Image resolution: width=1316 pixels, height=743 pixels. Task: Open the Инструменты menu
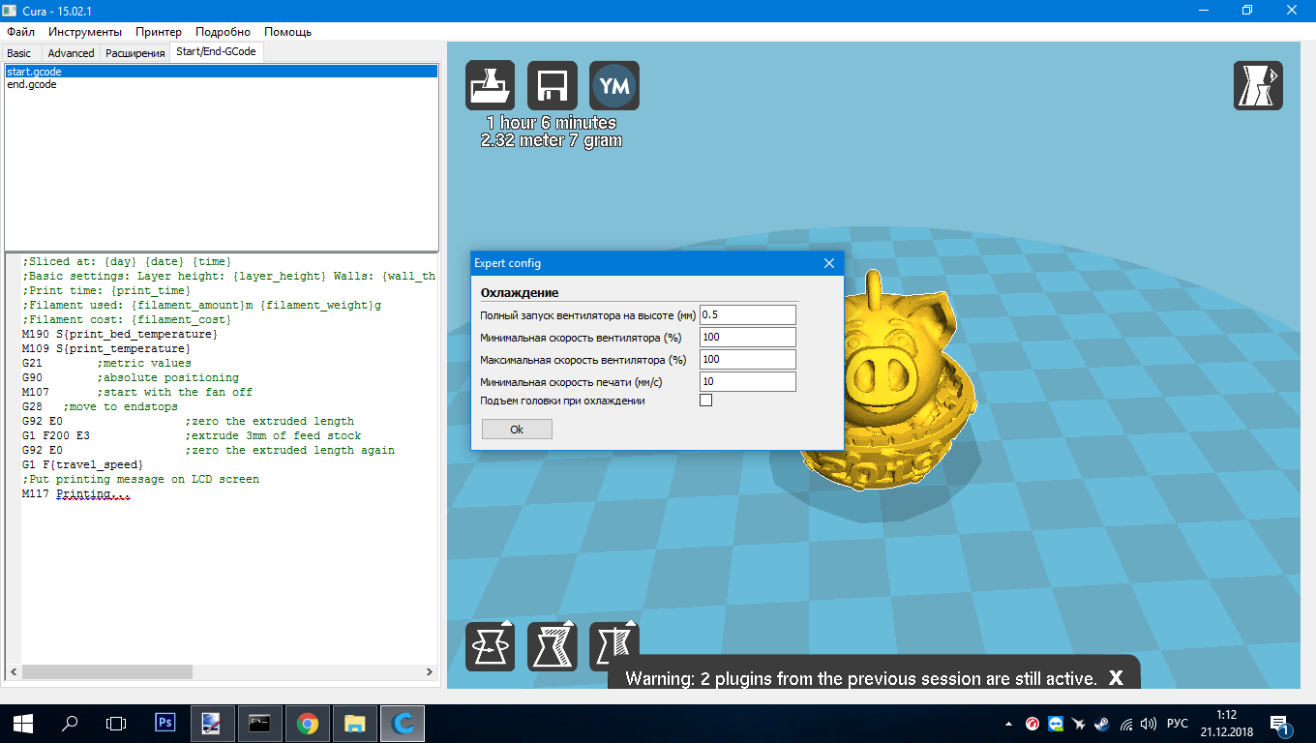[85, 32]
